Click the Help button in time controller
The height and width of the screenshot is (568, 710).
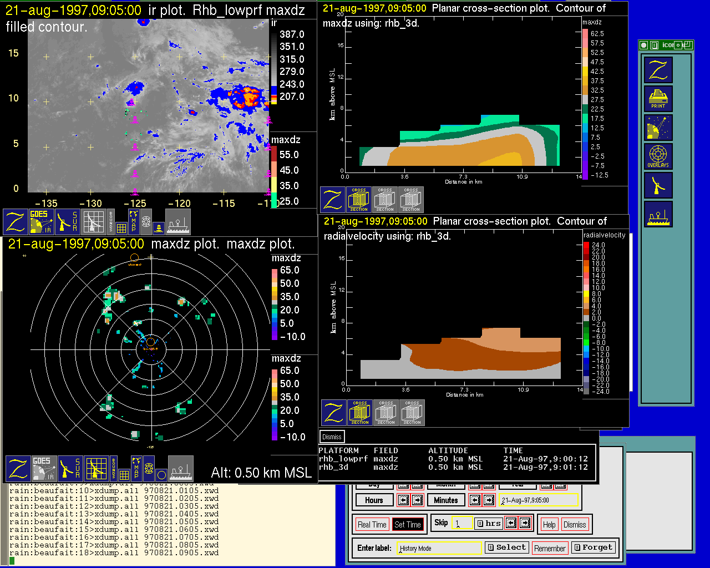549,525
